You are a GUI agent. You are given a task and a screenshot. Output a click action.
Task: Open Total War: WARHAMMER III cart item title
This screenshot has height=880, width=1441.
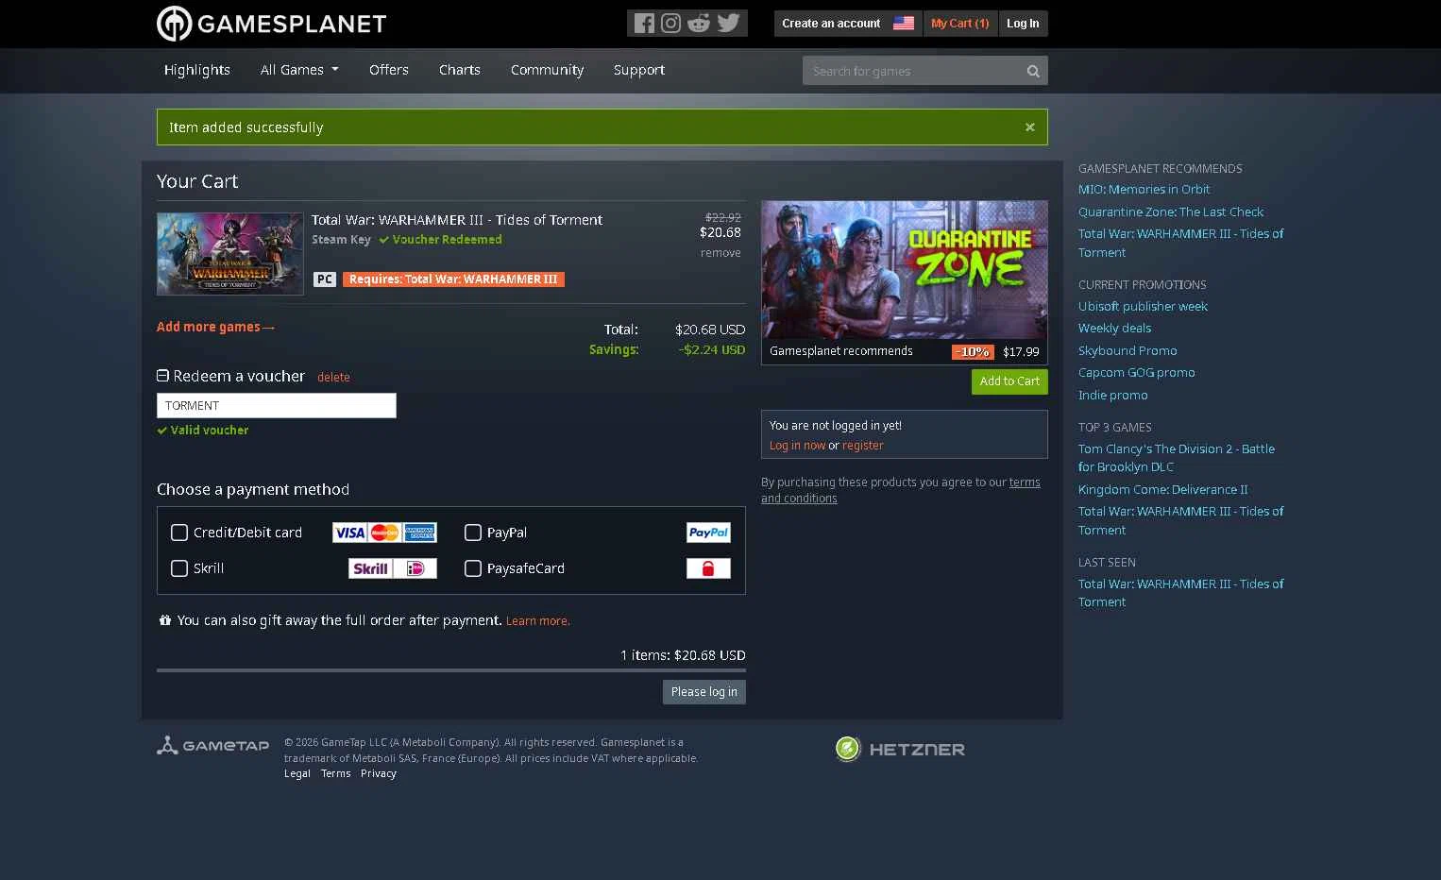click(x=457, y=220)
